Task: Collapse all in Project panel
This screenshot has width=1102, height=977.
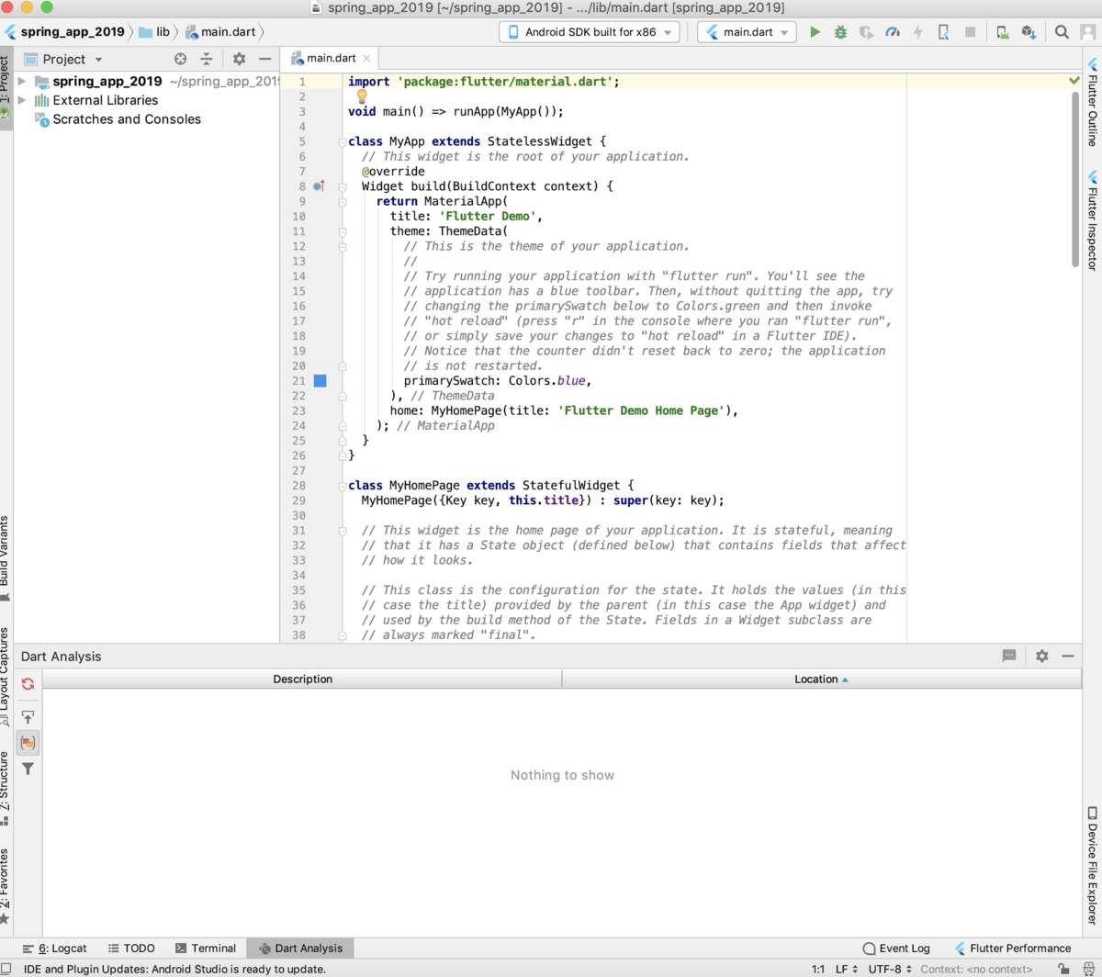Action: click(207, 59)
